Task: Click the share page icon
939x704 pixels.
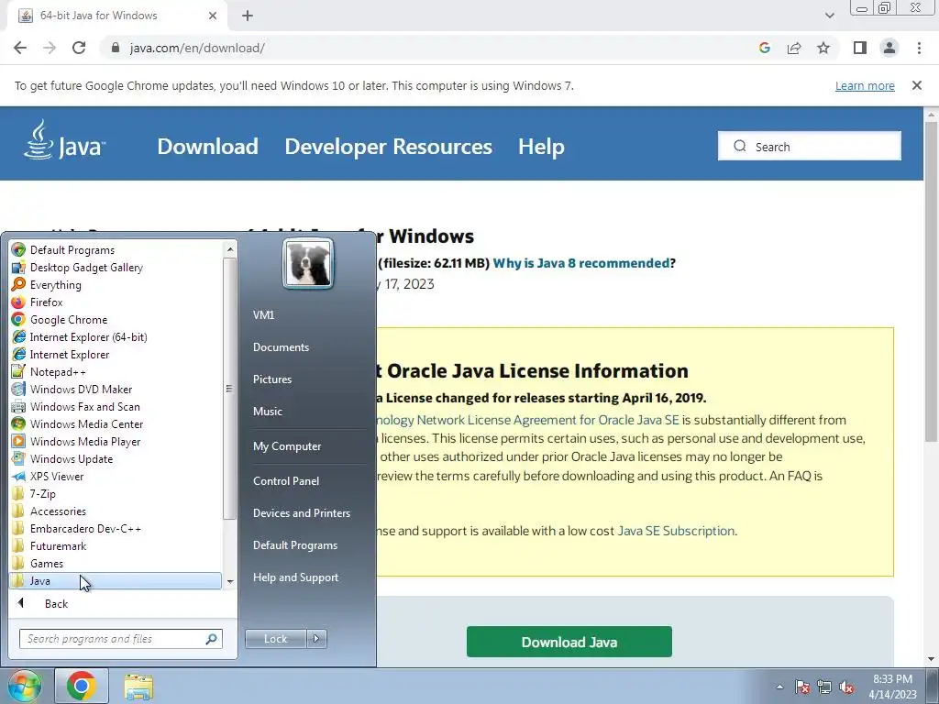Action: pos(794,48)
